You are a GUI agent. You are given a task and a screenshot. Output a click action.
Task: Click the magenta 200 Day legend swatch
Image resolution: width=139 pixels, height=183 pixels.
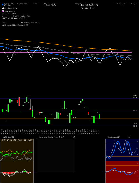3,11
